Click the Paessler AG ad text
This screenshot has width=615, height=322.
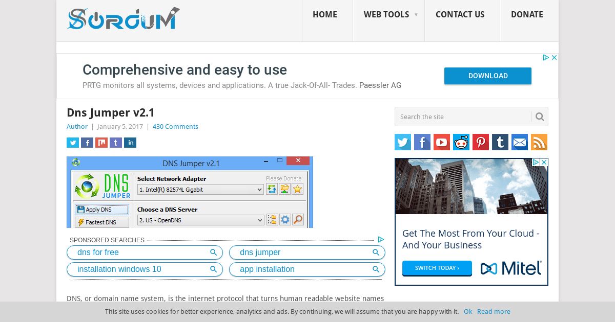tap(380, 85)
